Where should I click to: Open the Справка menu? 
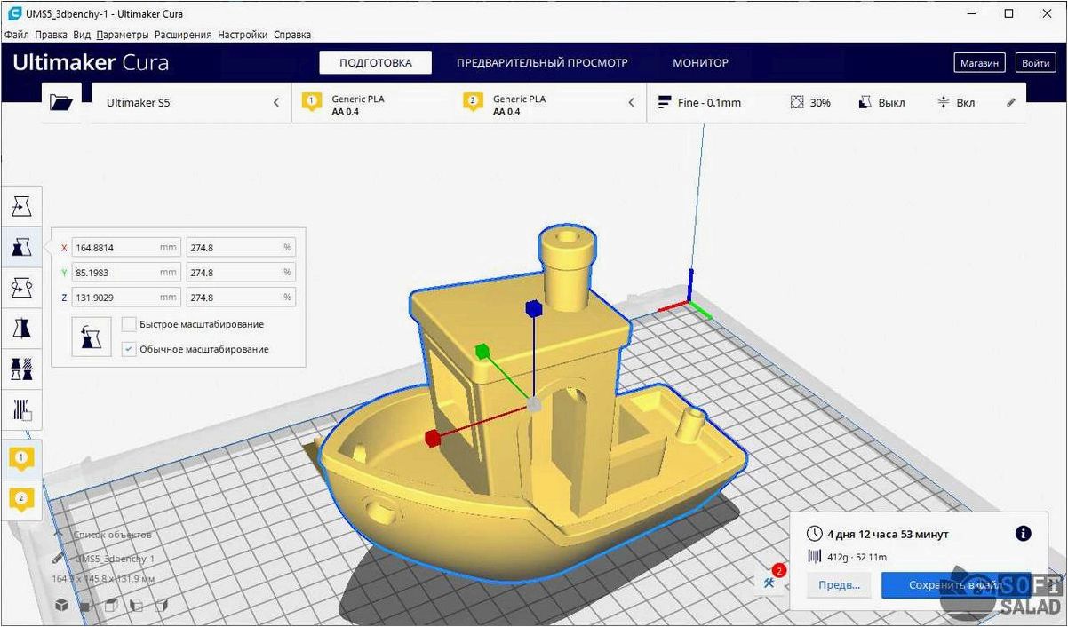(x=292, y=35)
